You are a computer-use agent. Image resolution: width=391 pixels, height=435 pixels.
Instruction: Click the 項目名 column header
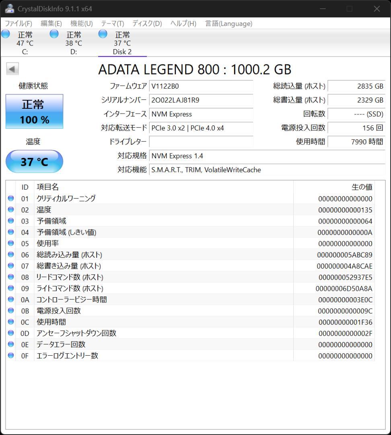click(x=163, y=187)
